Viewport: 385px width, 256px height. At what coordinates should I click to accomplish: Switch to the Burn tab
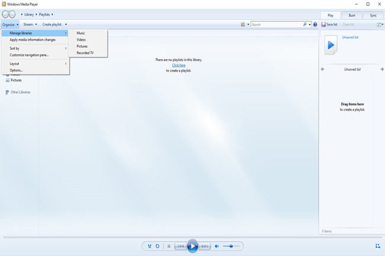(352, 15)
